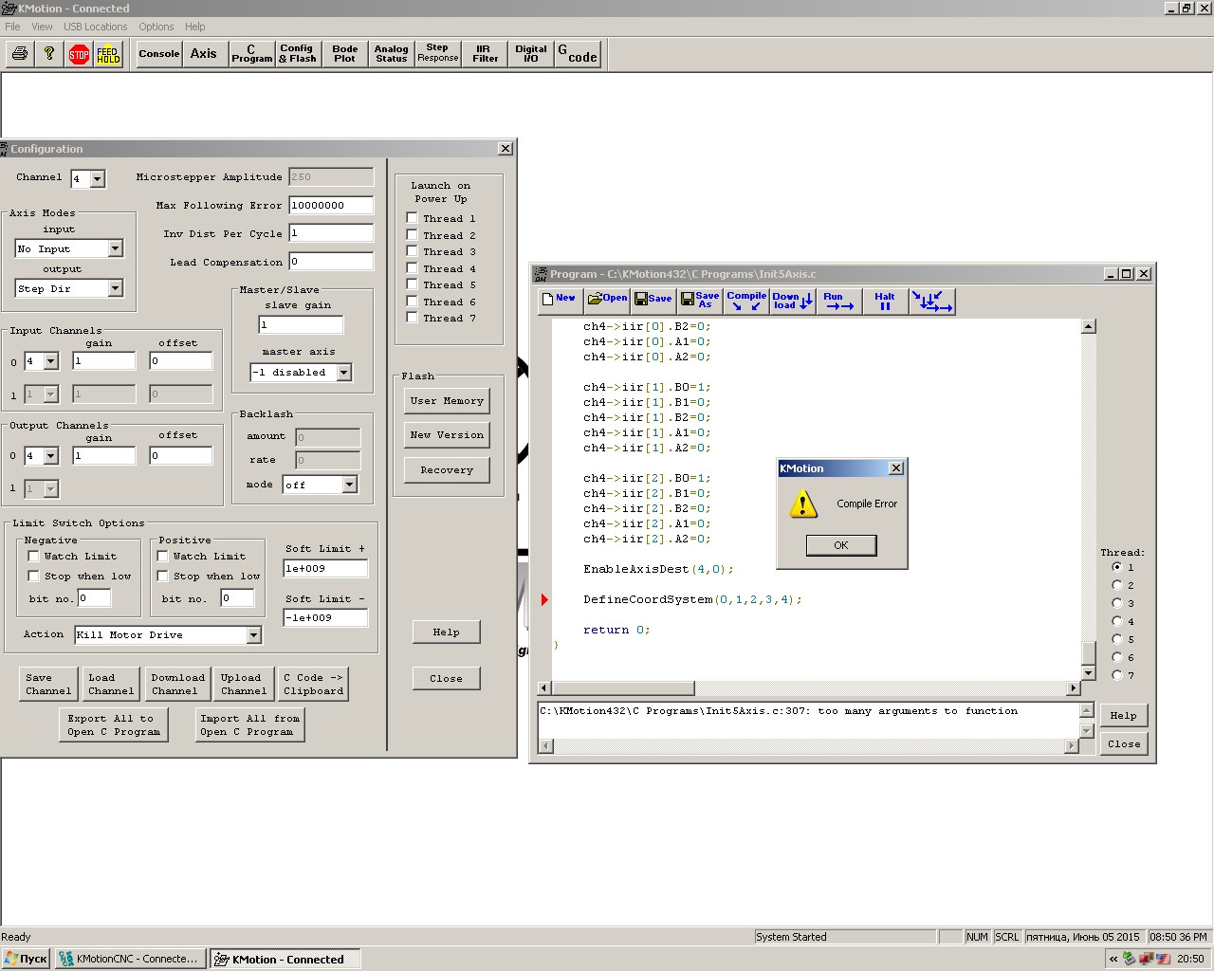
Task: Check Negative Watch Limit checkbox
Action: tap(34, 557)
